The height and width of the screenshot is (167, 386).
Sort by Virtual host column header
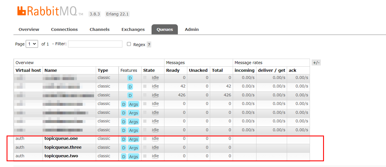[x=28, y=70]
